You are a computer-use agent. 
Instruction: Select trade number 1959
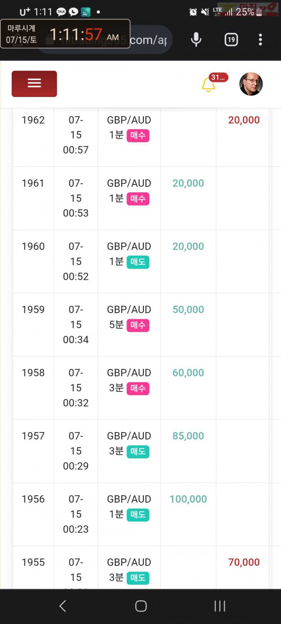33,309
